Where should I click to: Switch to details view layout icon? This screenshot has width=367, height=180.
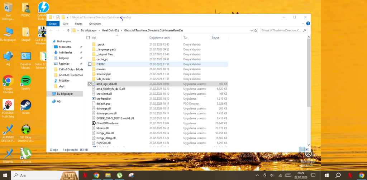302,149
